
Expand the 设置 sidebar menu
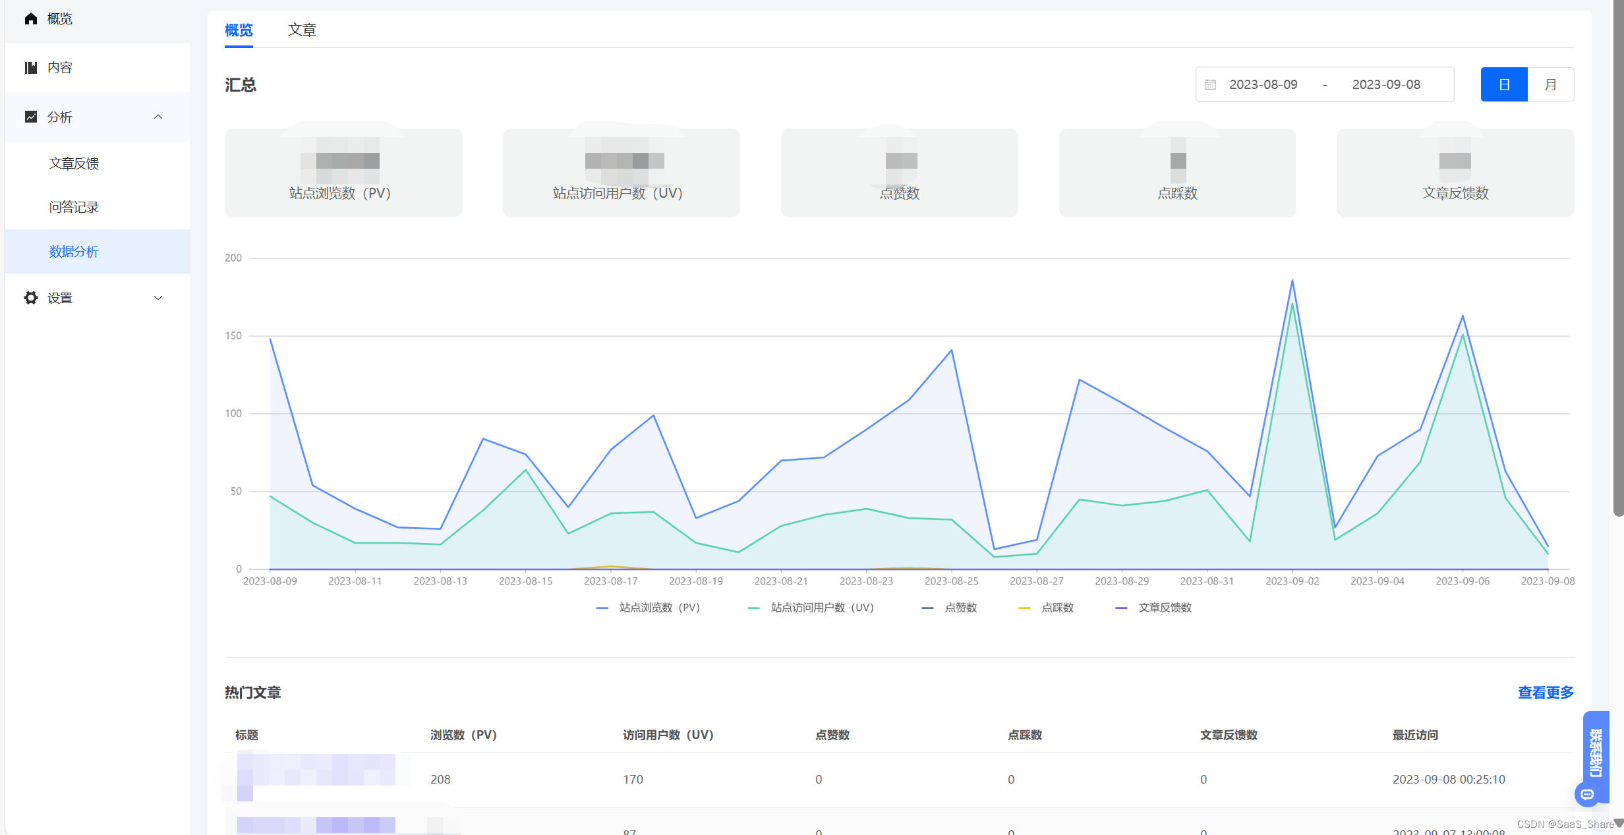click(158, 298)
